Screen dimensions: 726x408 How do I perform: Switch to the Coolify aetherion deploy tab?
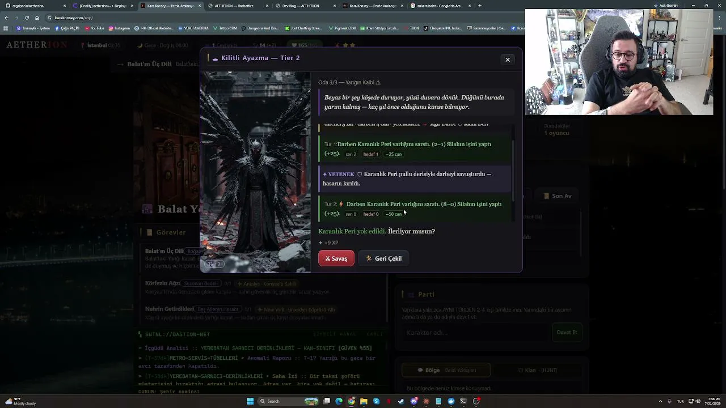click(x=103, y=6)
